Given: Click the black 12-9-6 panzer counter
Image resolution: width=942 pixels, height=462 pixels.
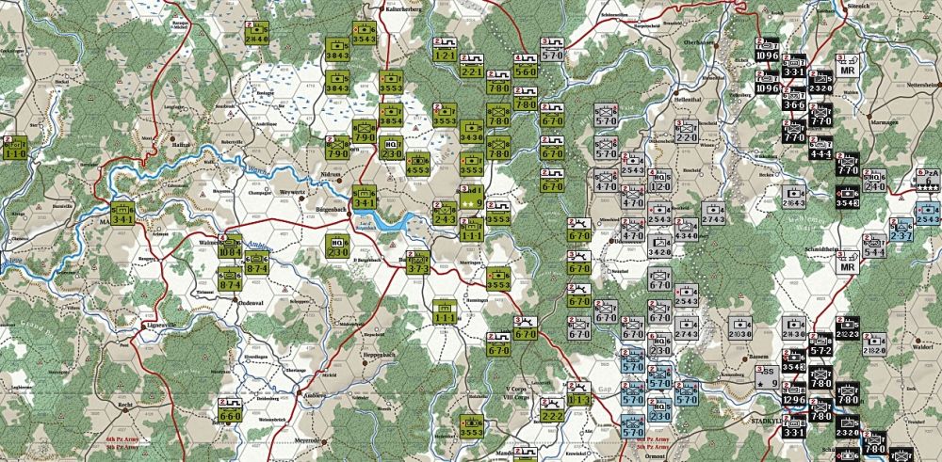Looking at the screenshot, I should point(793,393).
